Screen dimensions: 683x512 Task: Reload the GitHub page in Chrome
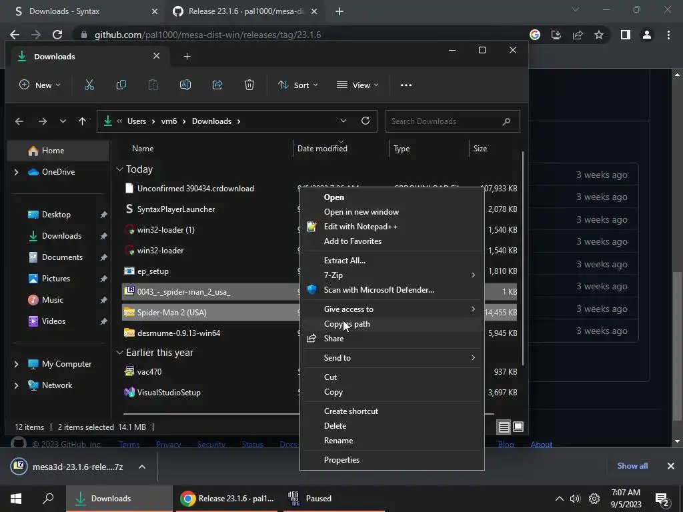[x=57, y=35]
